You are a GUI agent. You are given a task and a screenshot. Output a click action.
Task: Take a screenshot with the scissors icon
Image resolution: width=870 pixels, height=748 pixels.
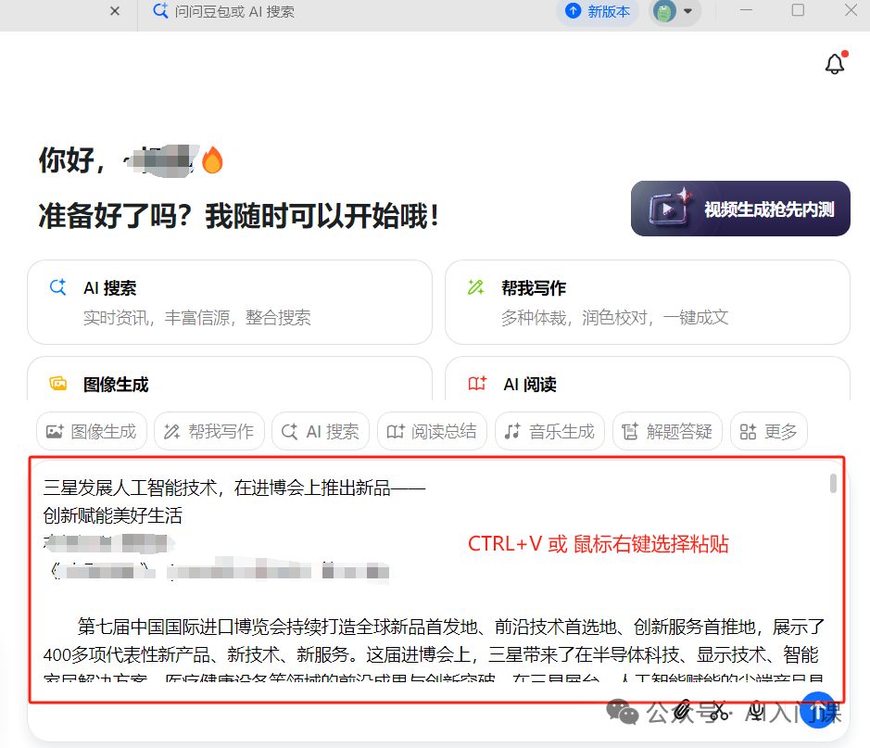[719, 710]
